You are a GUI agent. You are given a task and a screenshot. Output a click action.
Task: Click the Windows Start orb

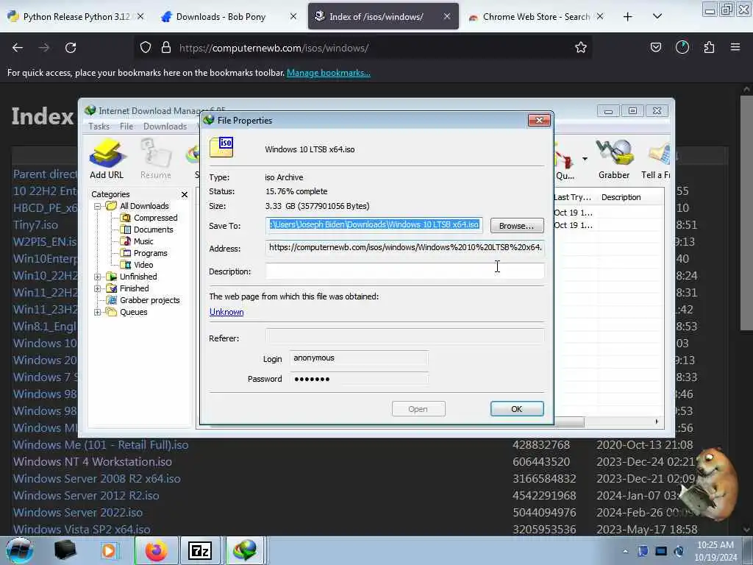click(19, 550)
